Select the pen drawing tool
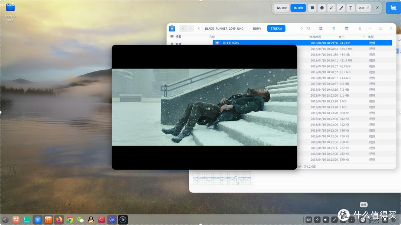Viewport: 401px width, 225px height. pos(341,8)
